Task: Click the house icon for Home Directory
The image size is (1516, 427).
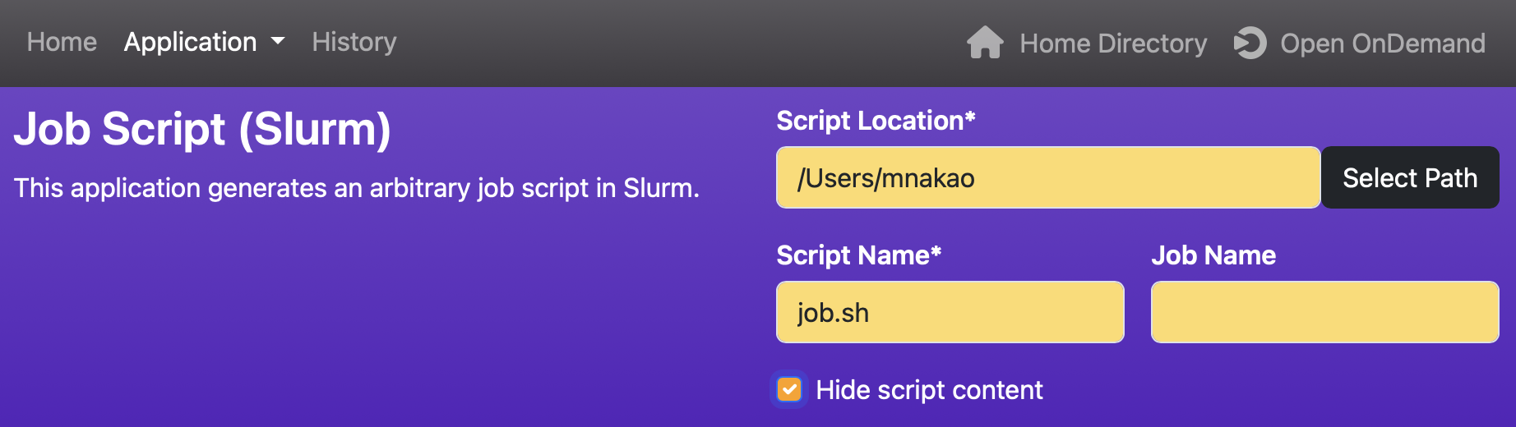Action: point(985,43)
